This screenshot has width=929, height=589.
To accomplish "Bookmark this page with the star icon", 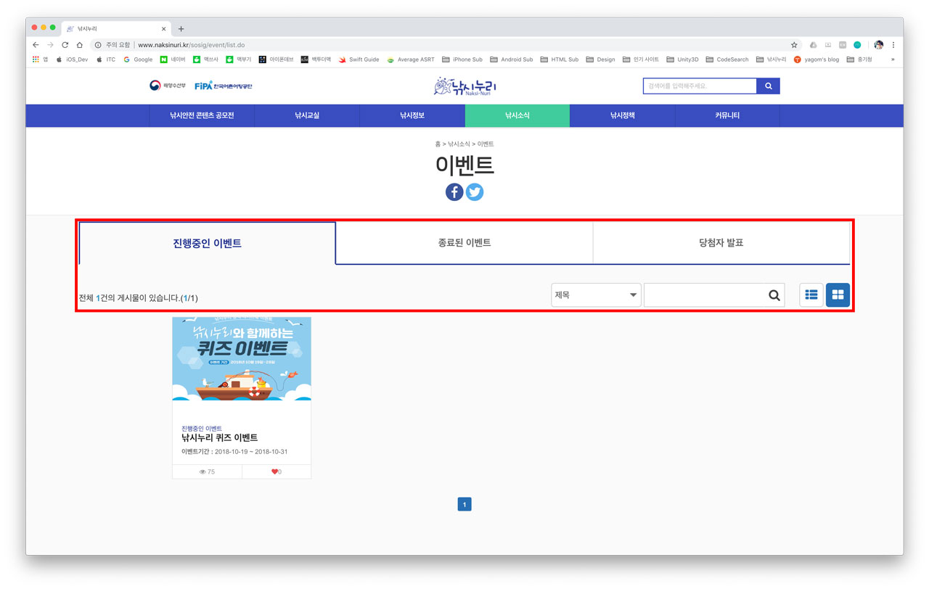I will [794, 45].
